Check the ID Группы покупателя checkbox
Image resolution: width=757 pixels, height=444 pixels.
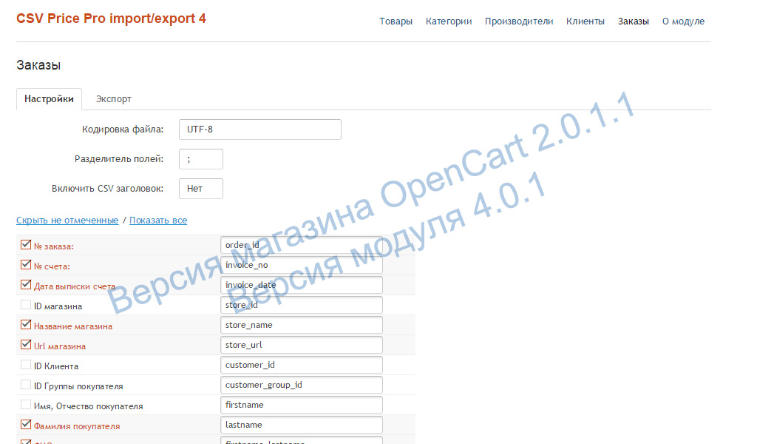[x=26, y=385]
